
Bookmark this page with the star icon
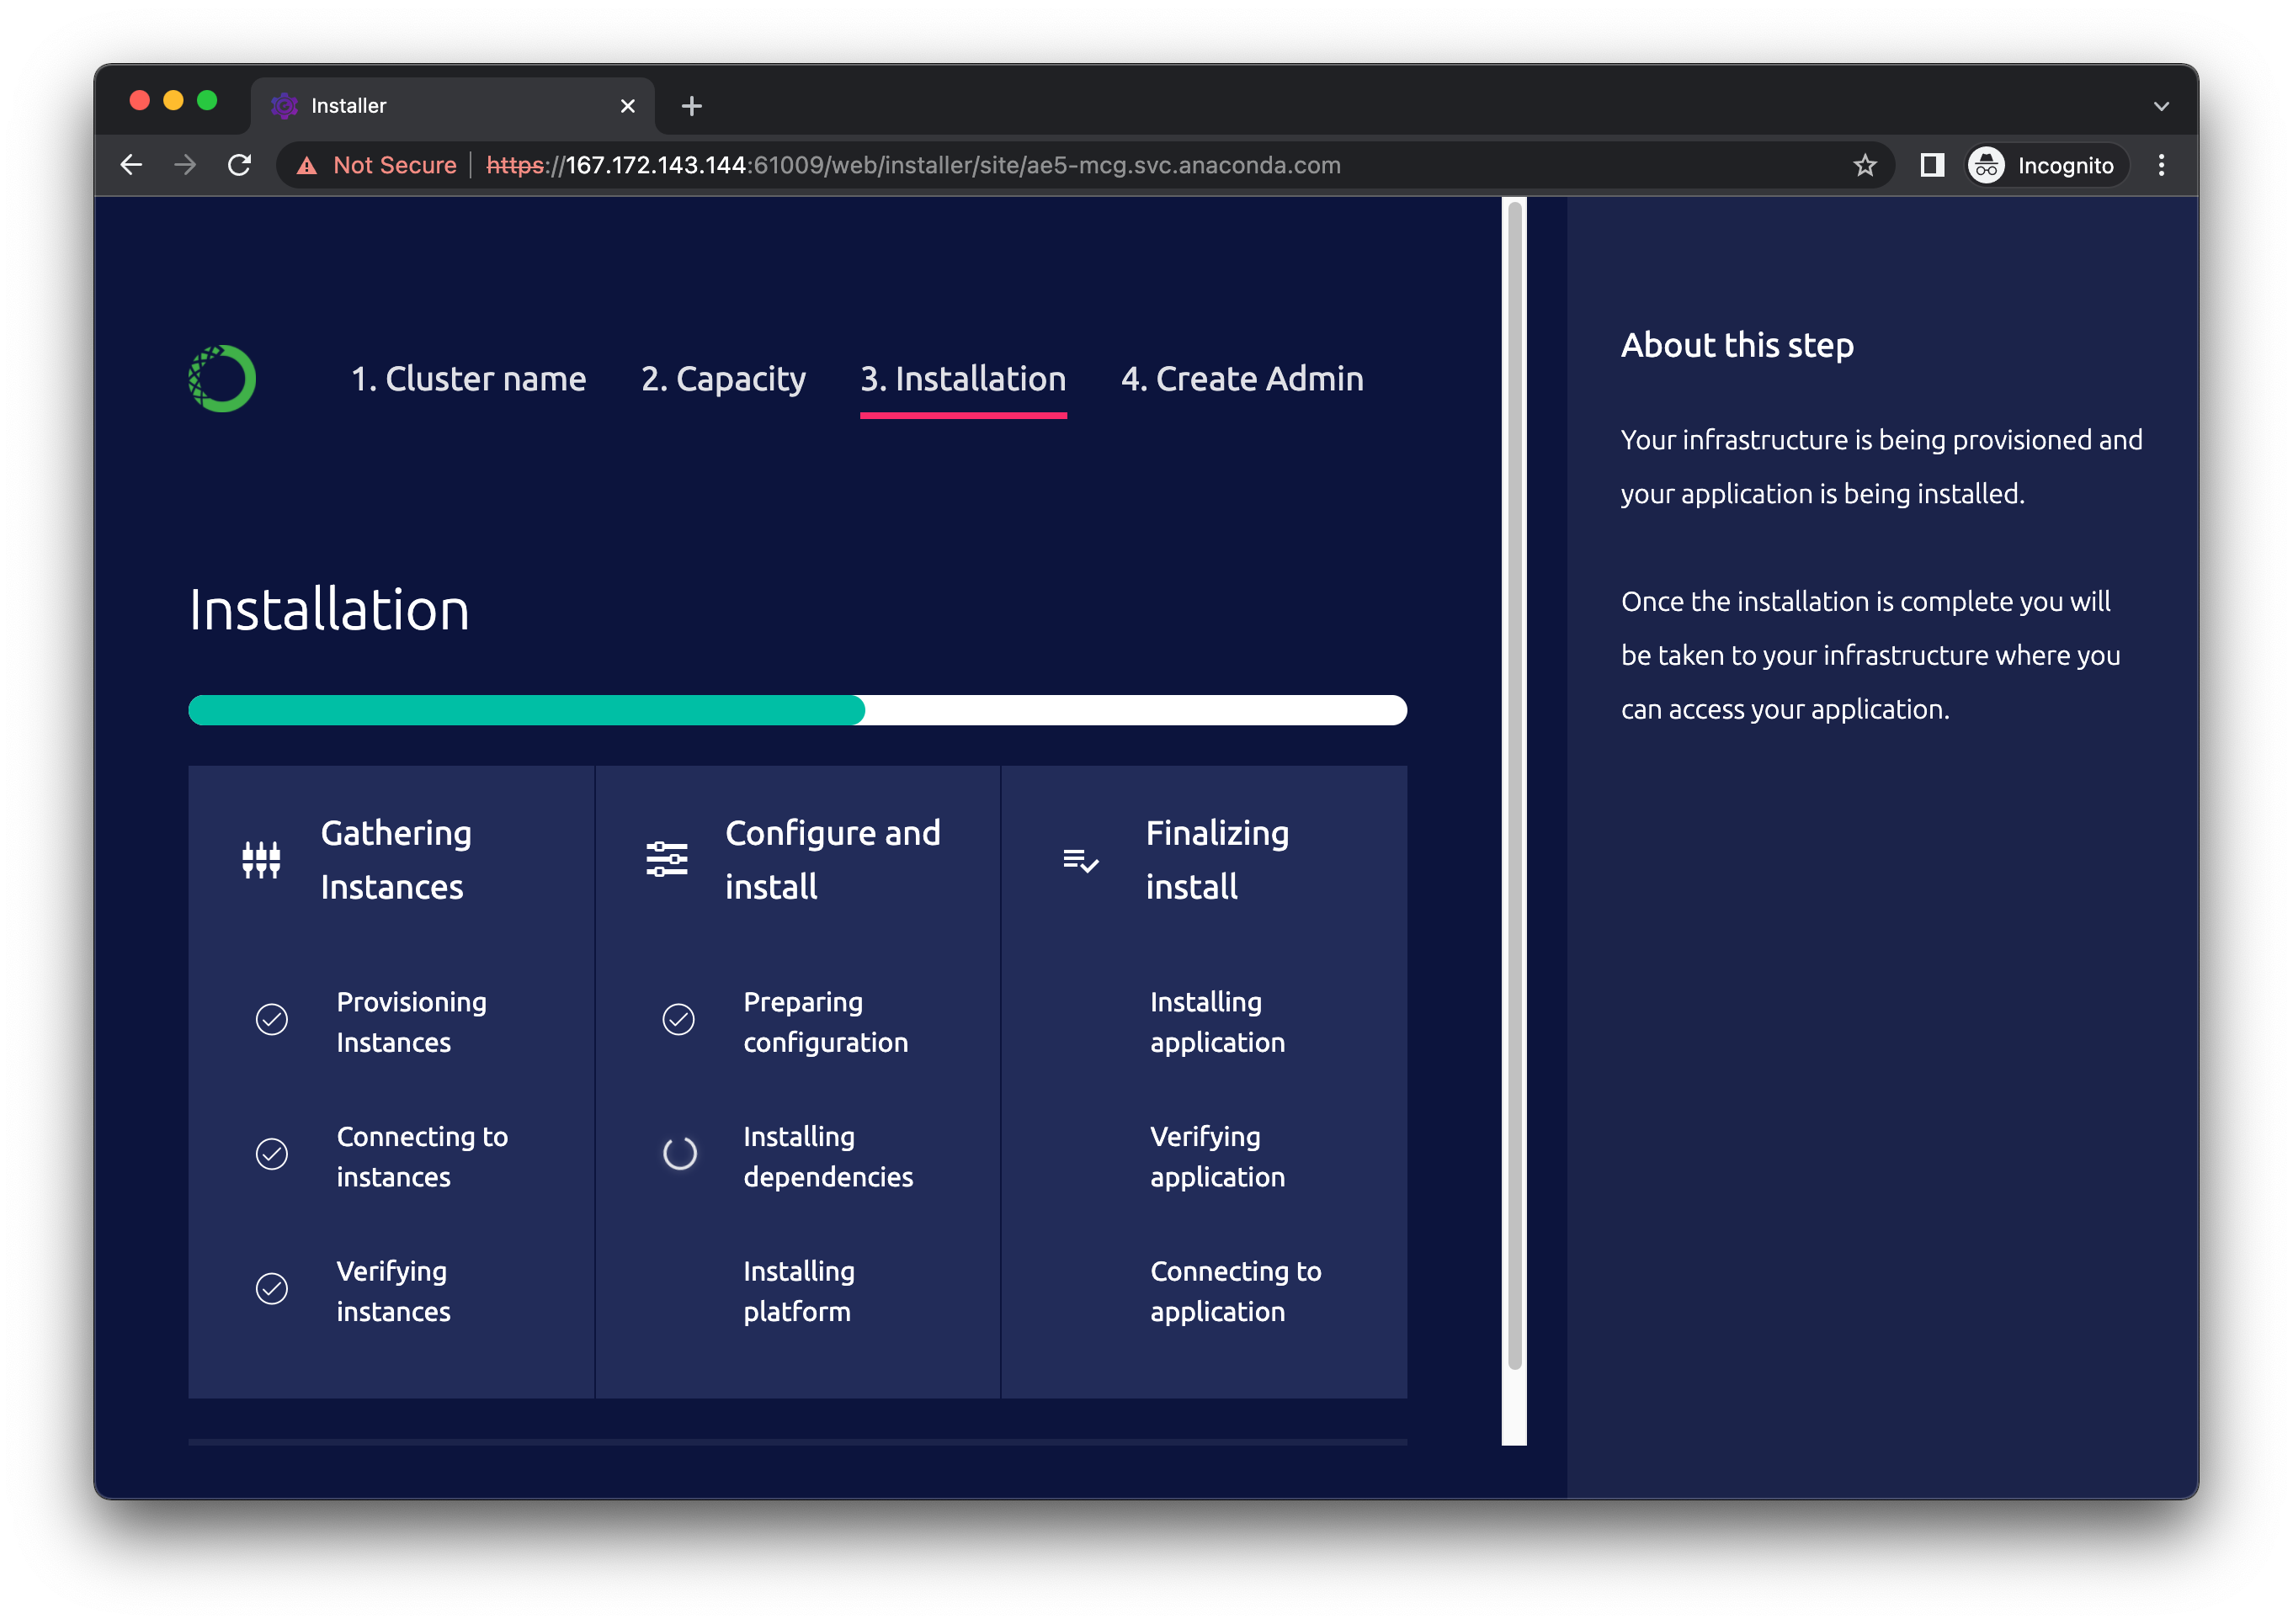1864,165
